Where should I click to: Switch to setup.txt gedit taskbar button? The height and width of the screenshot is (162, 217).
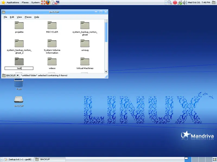pos(18,159)
